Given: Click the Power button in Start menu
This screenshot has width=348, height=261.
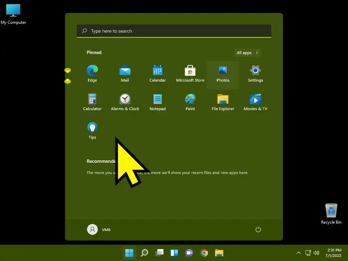Looking at the screenshot, I should point(258,229).
